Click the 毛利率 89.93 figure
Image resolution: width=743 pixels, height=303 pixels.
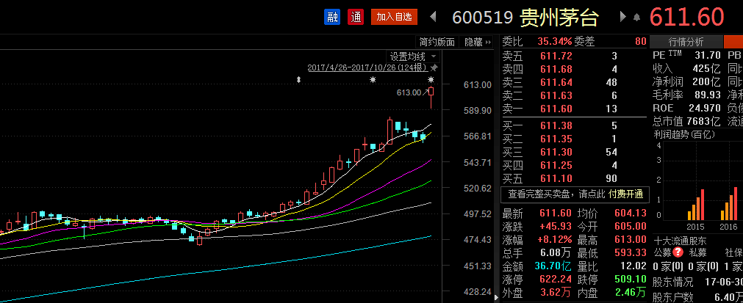708,95
